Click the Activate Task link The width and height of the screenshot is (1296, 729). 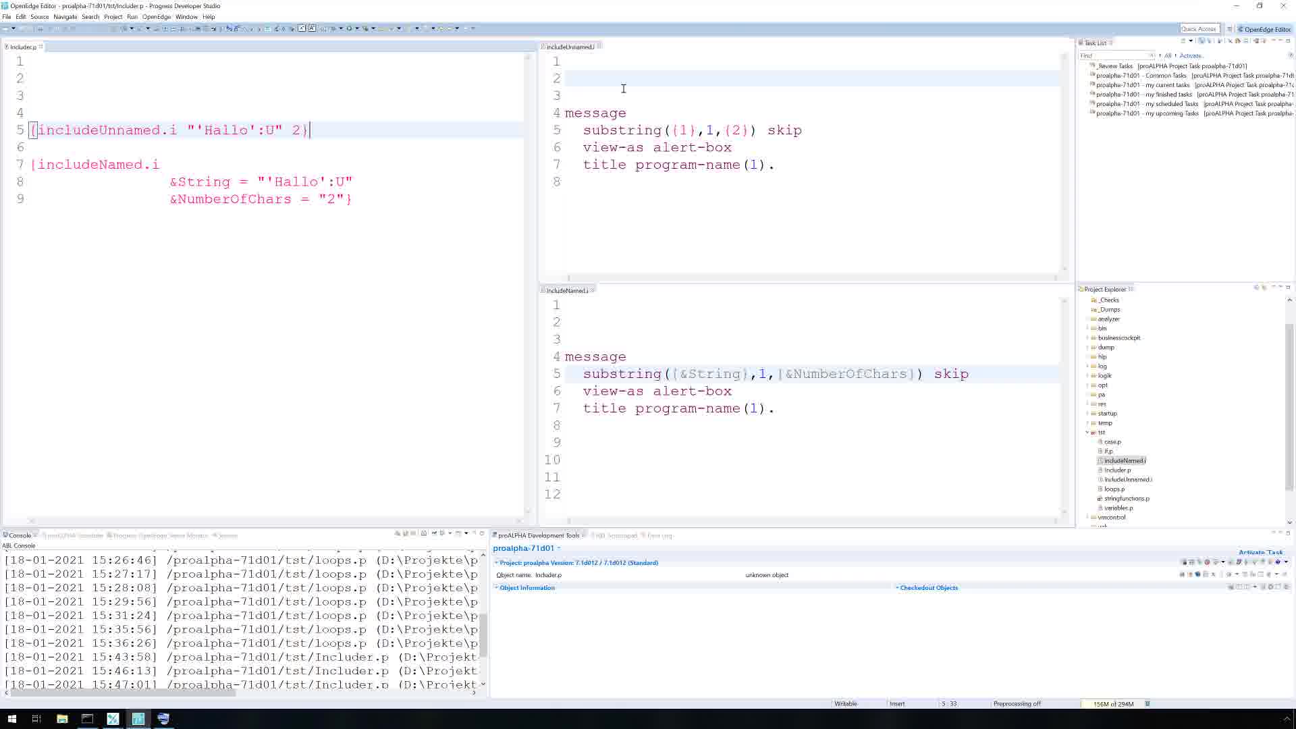[x=1260, y=552]
